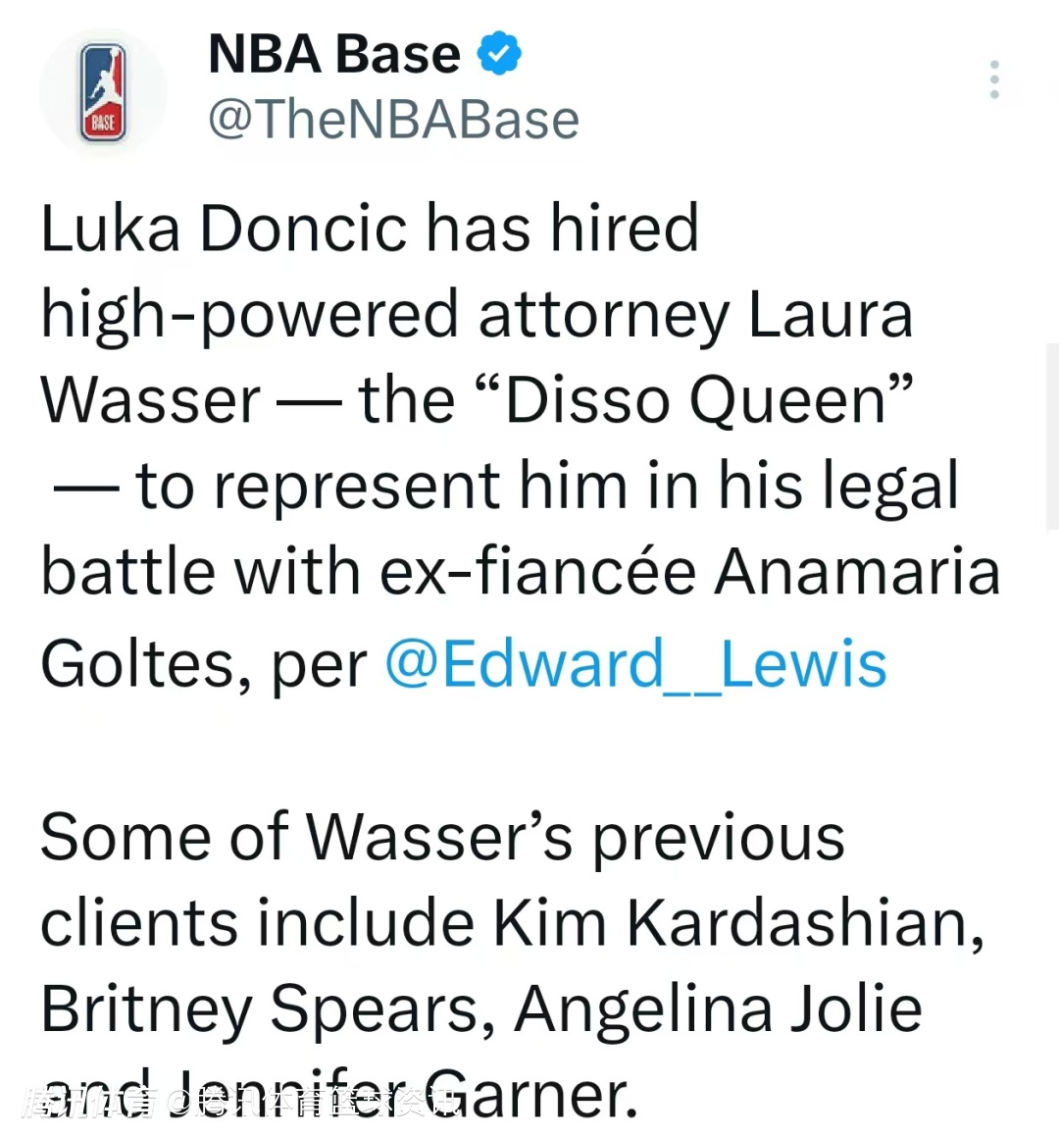Click the name Angelina Jolie
1059x1137 pixels.
(718, 1008)
